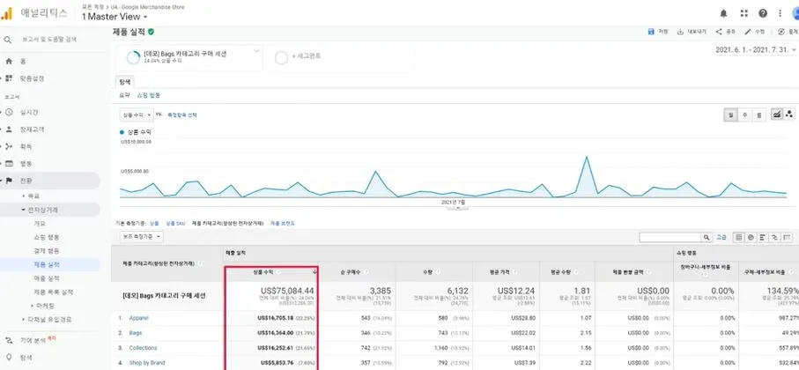Click the 저장 save icon

pyautogui.click(x=651, y=32)
